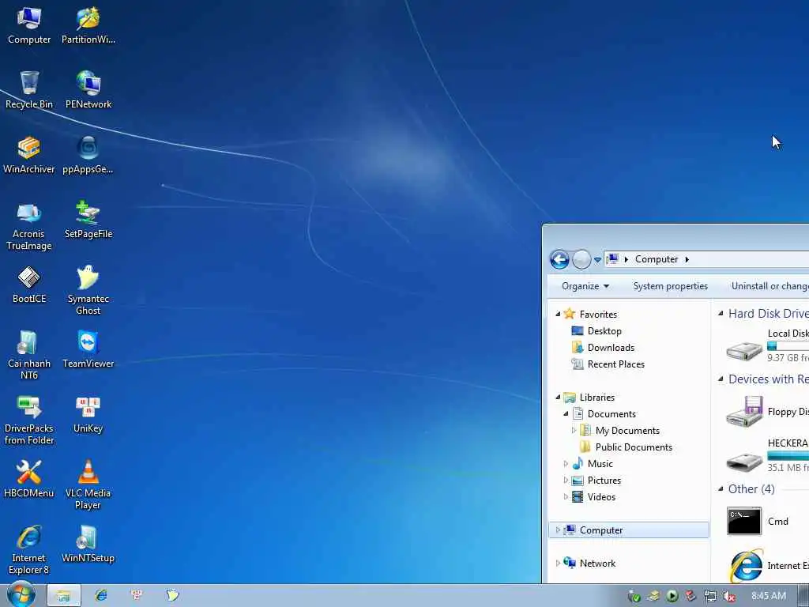Select the Symantec Ghost icon
The width and height of the screenshot is (809, 607).
click(x=88, y=291)
